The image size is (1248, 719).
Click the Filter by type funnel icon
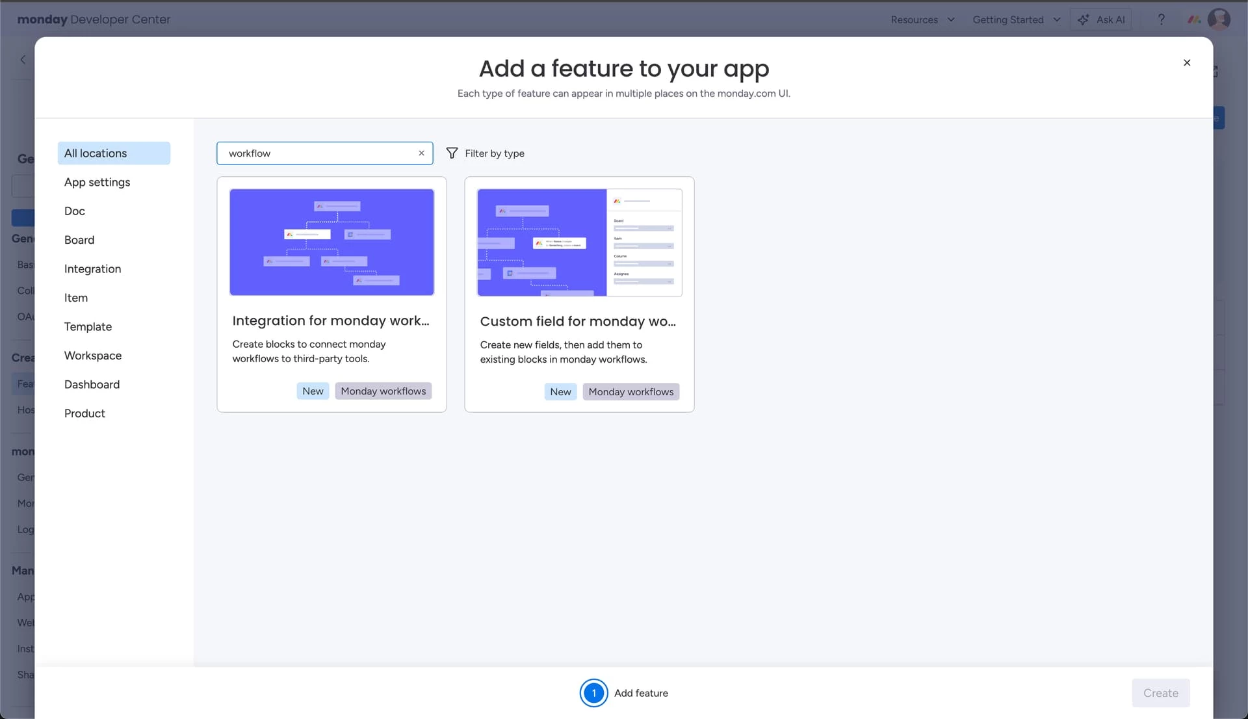[452, 153]
